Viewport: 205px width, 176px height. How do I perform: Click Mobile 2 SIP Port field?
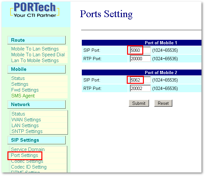140,80
